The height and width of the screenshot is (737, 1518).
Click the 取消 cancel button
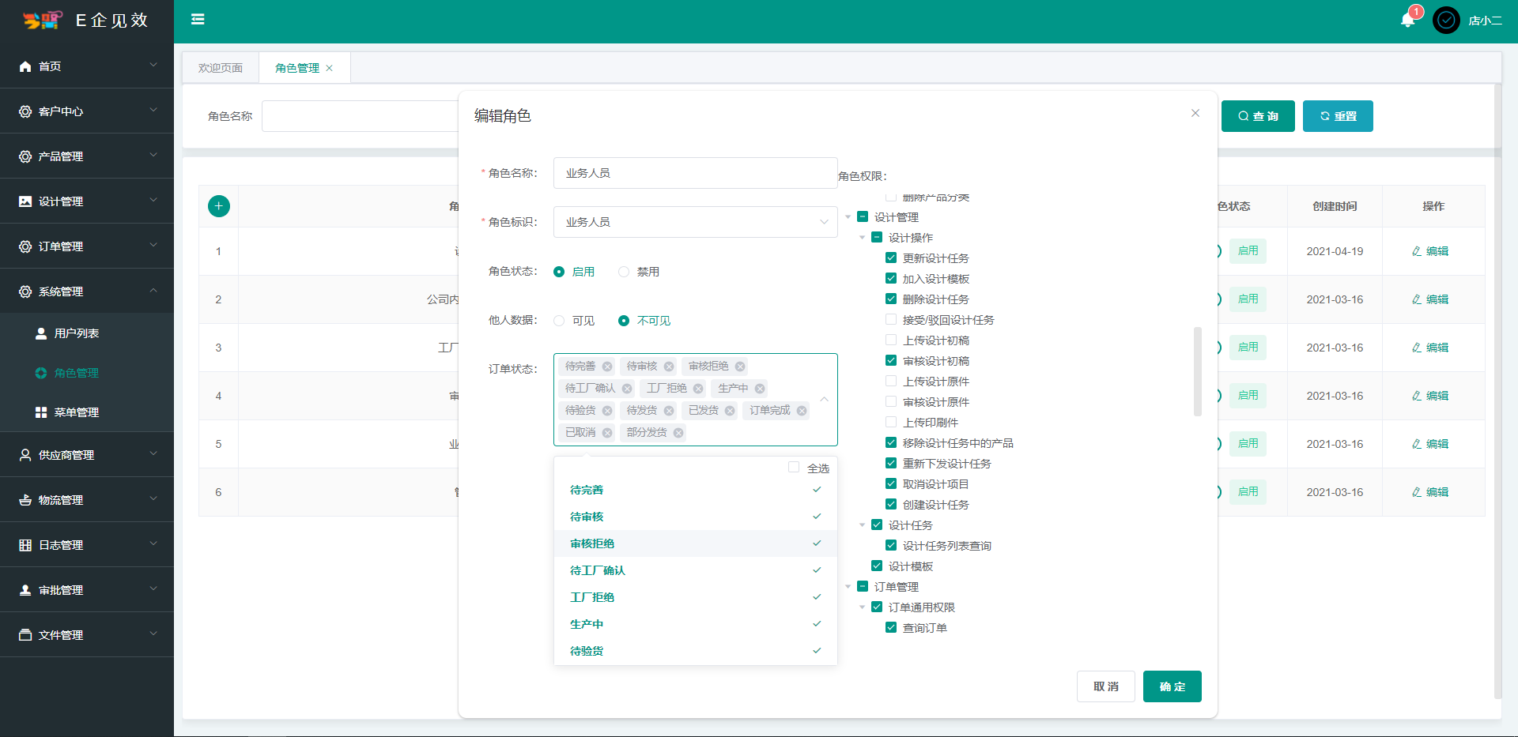pos(1105,686)
